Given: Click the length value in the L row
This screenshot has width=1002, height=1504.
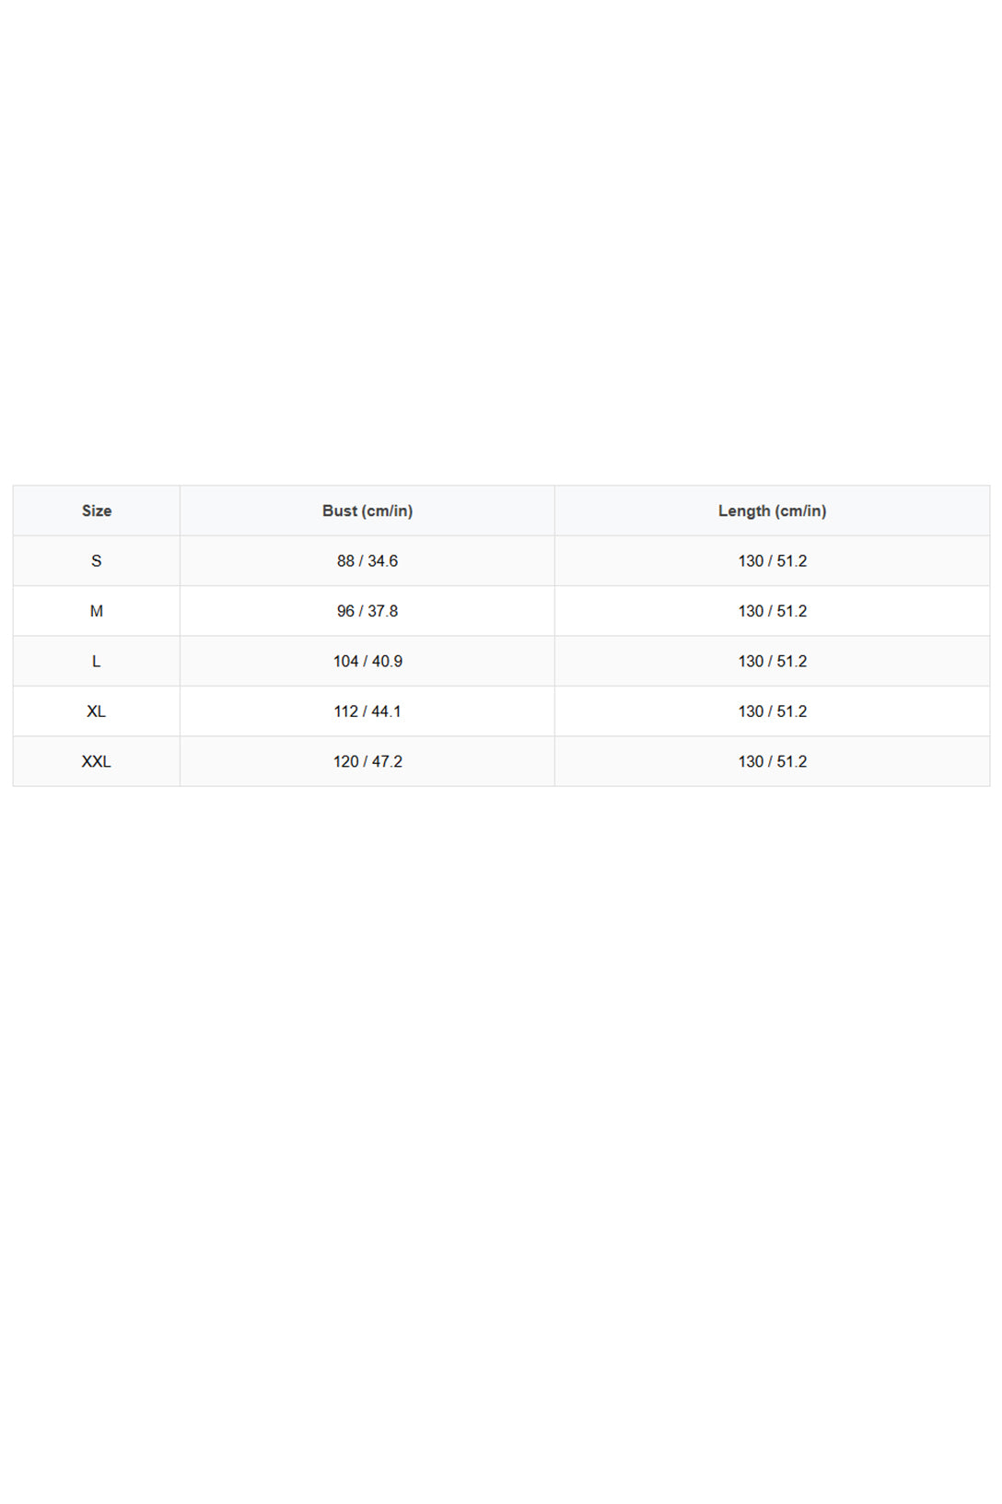Looking at the screenshot, I should click(772, 661).
